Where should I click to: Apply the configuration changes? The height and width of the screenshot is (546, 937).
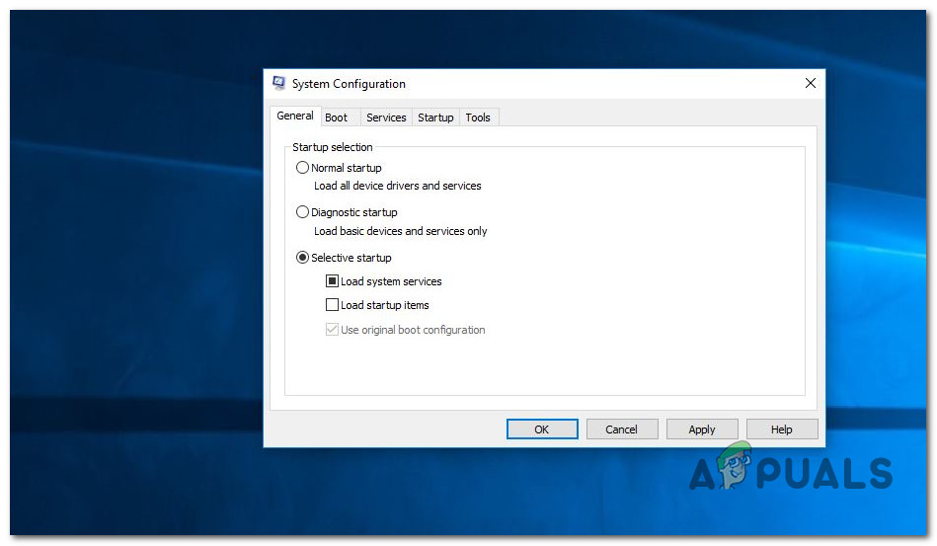702,429
